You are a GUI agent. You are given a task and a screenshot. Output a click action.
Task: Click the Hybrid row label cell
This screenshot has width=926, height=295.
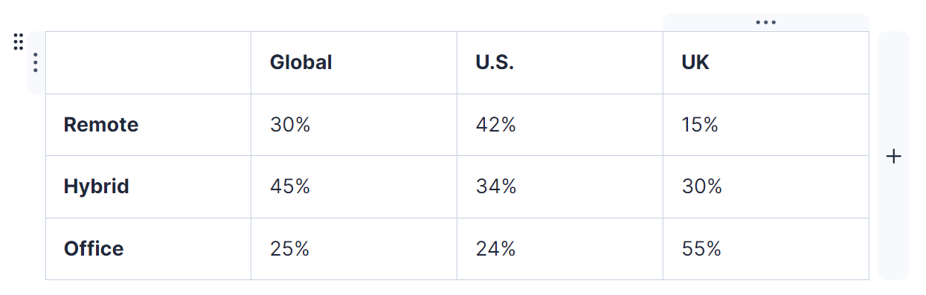point(148,187)
